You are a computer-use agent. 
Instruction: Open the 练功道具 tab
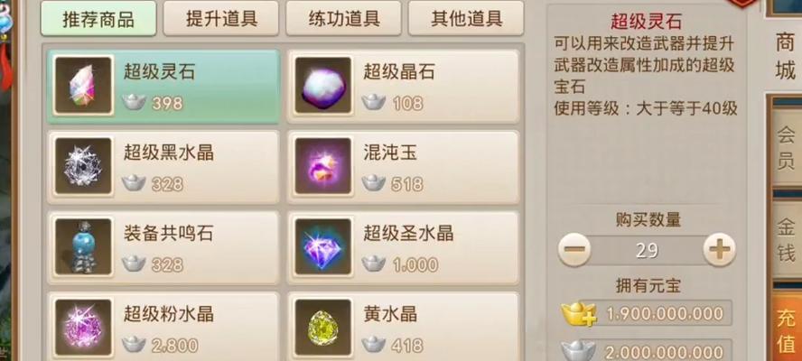pyautogui.click(x=344, y=18)
